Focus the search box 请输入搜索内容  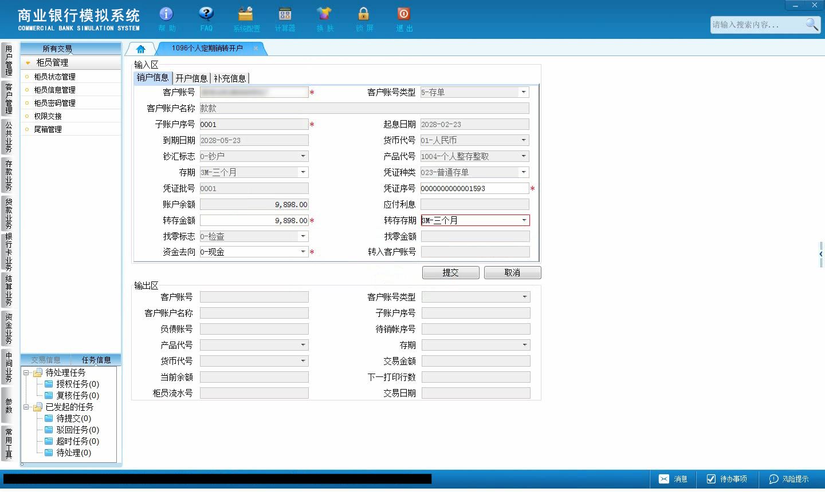[757, 25]
